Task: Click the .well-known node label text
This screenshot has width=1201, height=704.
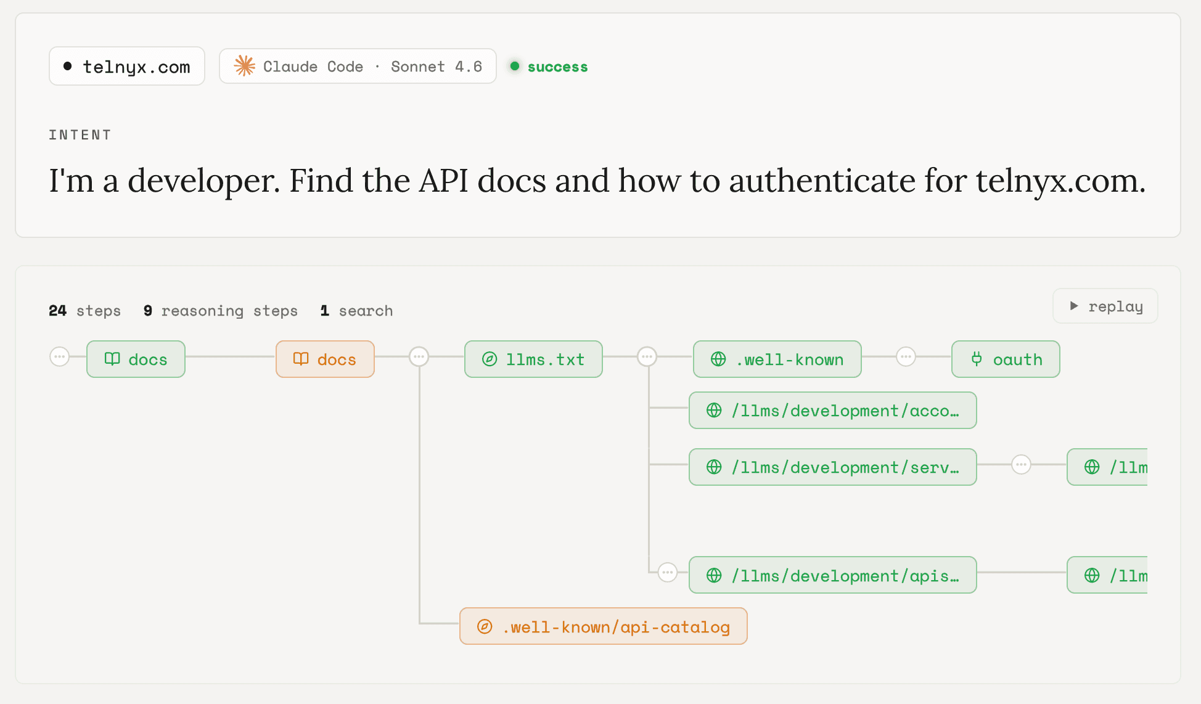Action: (x=790, y=359)
